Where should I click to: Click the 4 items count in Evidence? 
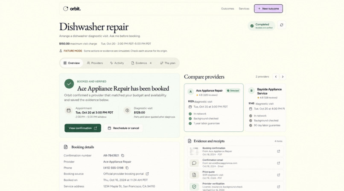[278, 141]
